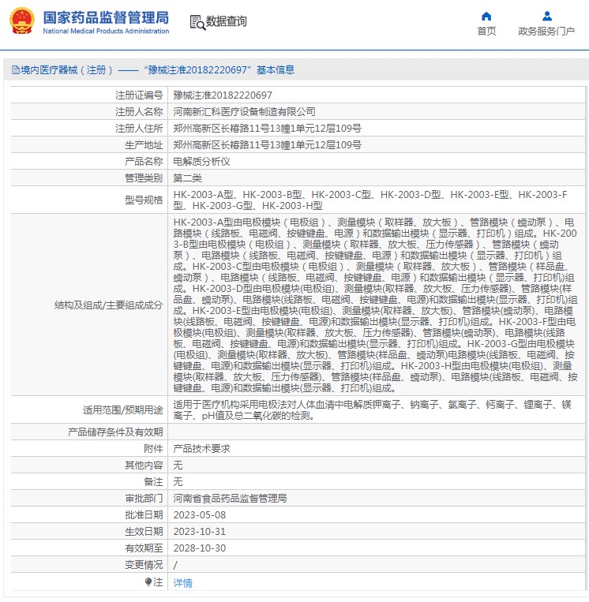Click the 备注 label
This screenshot has height=602, width=589.
[153, 481]
